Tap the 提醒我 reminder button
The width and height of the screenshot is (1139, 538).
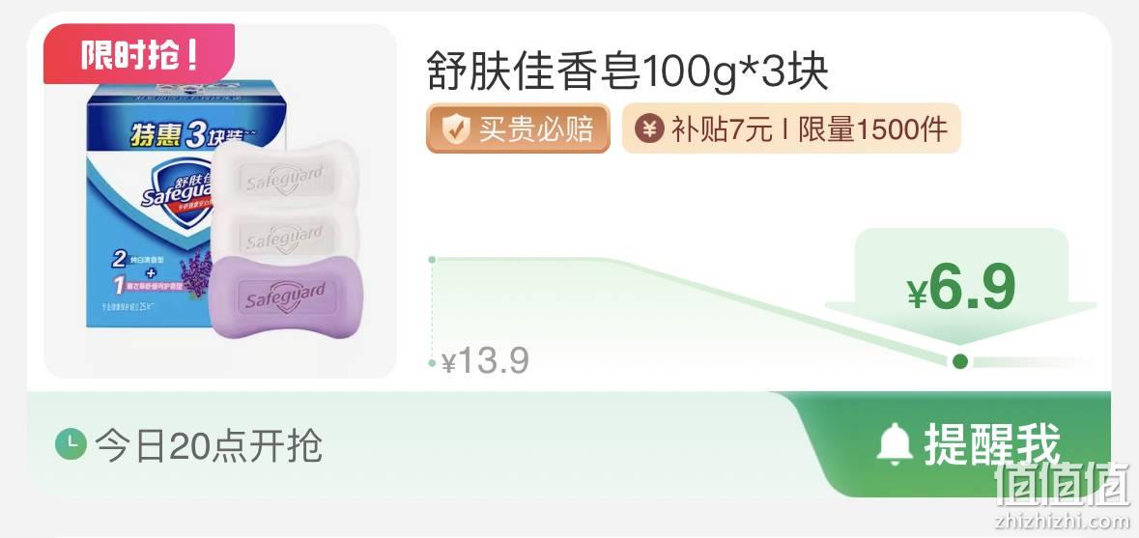[x=952, y=444]
